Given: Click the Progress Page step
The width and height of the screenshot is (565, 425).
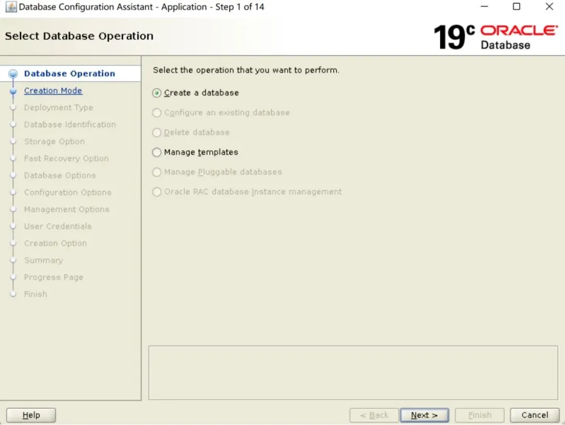Looking at the screenshot, I should pyautogui.click(x=54, y=277).
